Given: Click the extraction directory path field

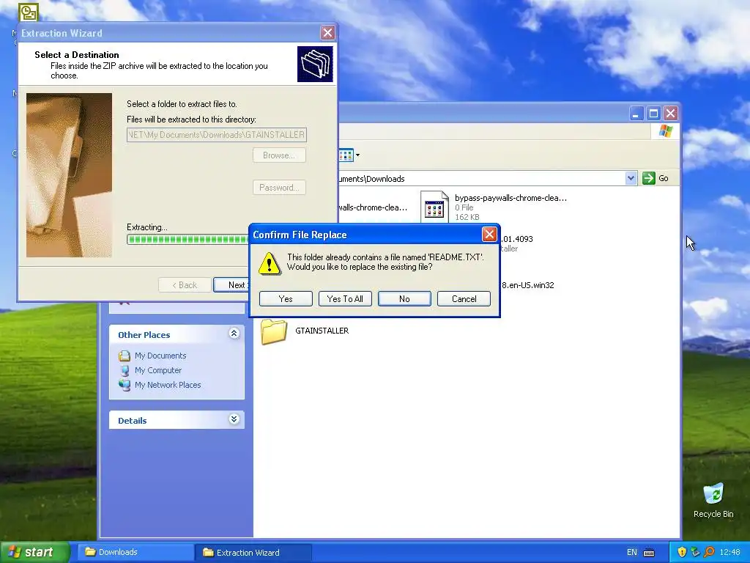Looking at the screenshot, I should click(x=217, y=135).
